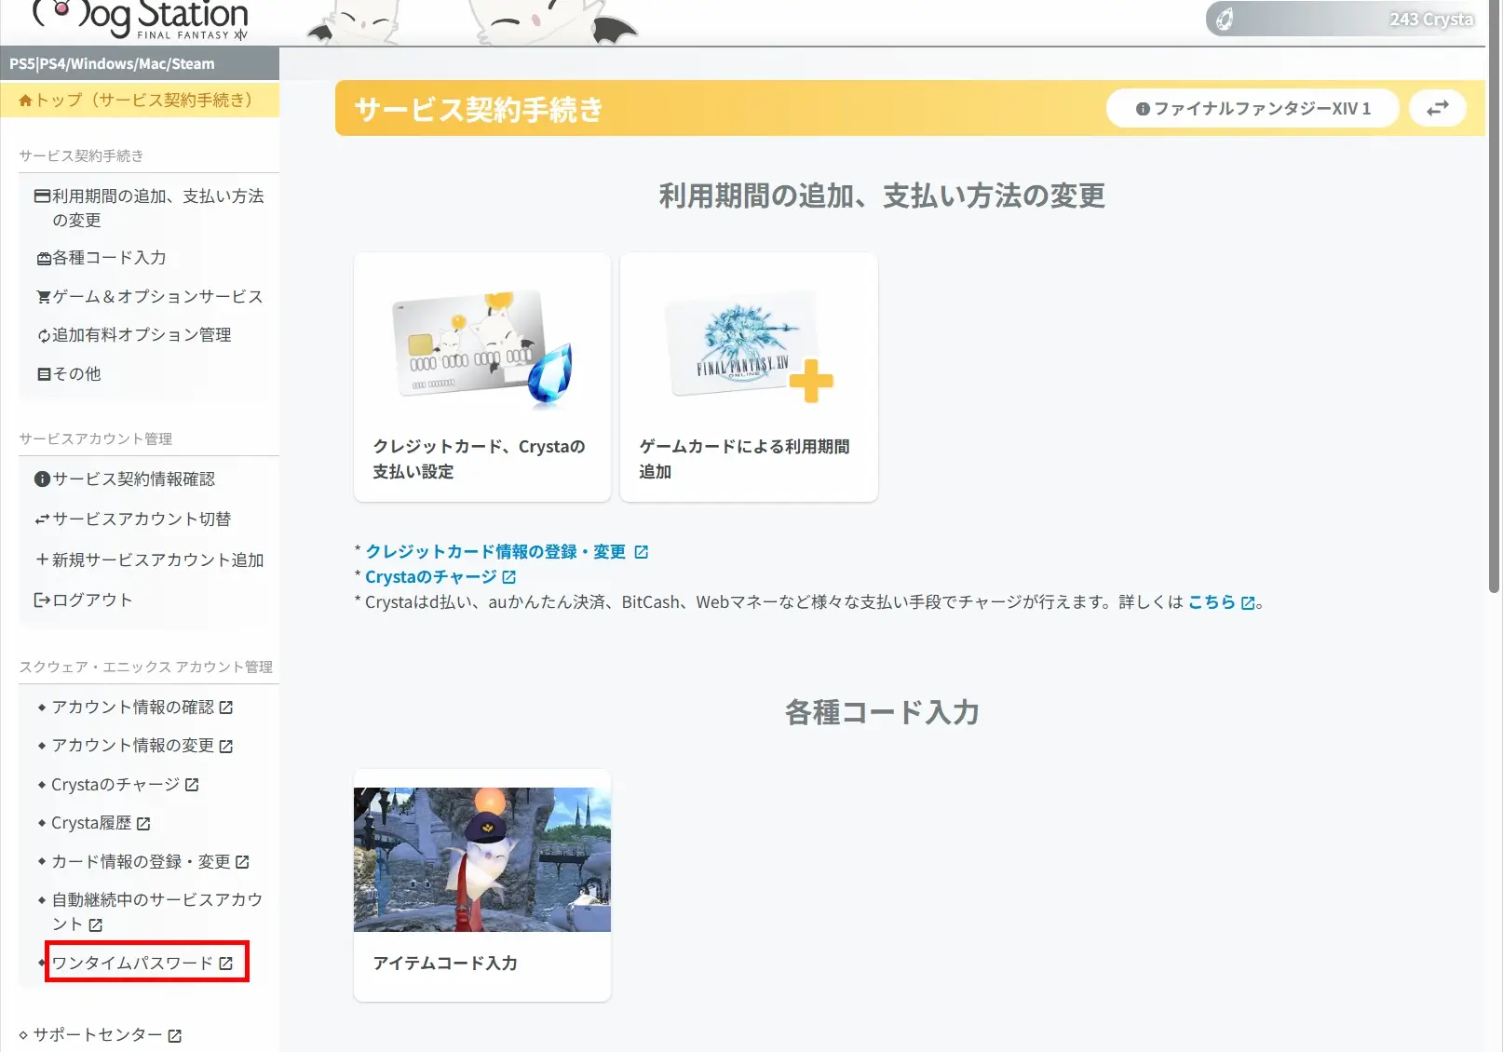Click the Crysta balance crystal icon

click(1225, 19)
